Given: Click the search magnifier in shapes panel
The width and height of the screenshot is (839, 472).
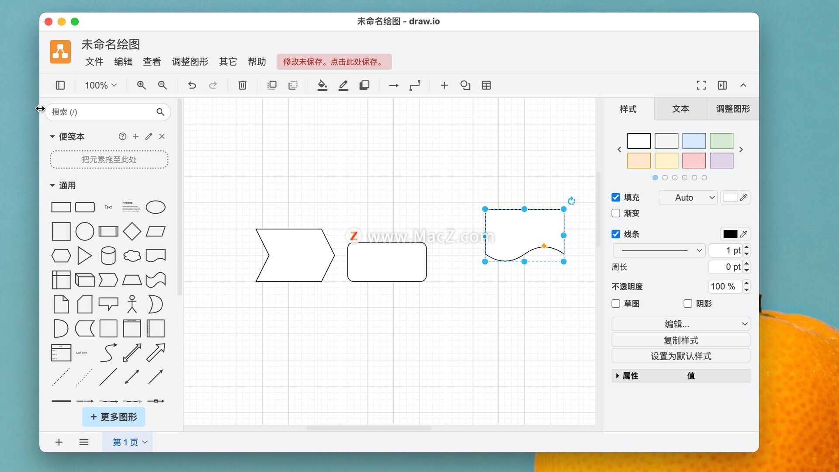Looking at the screenshot, I should click(x=160, y=112).
